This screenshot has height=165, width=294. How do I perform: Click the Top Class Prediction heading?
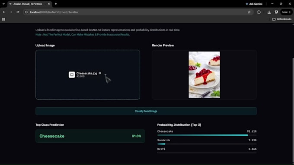(x=50, y=125)
